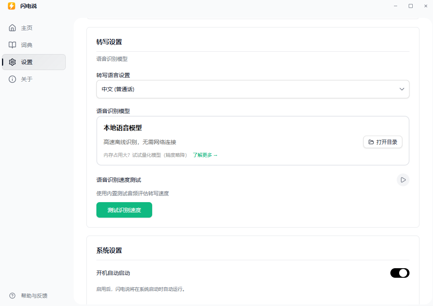Image resolution: width=433 pixels, height=306 pixels.
Task: Click the 闪电说 lightning logo icon
Action: click(12, 6)
